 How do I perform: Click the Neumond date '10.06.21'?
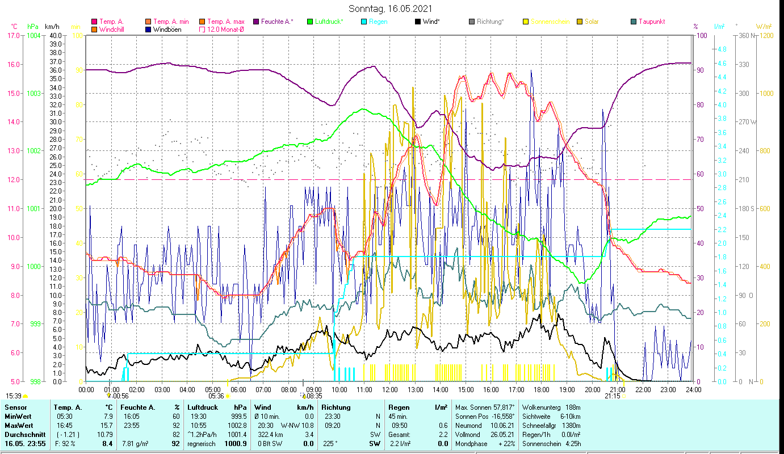tap(501, 425)
